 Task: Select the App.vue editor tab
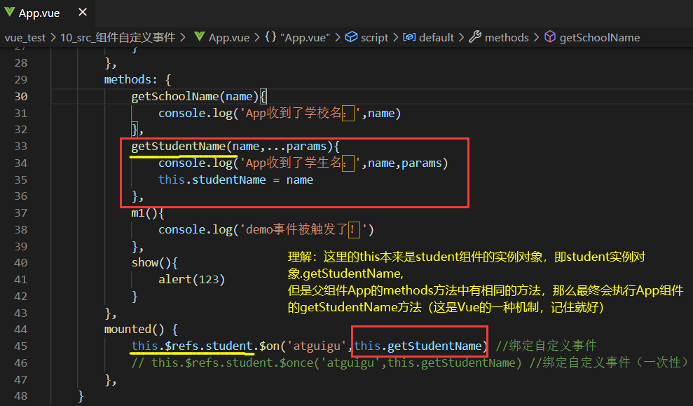point(47,13)
